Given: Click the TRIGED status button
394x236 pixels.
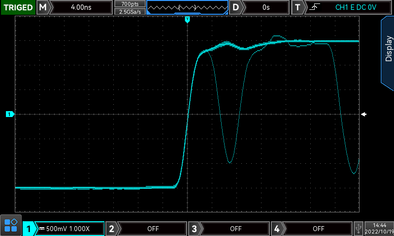Looking at the screenshot, I should pos(18,7).
